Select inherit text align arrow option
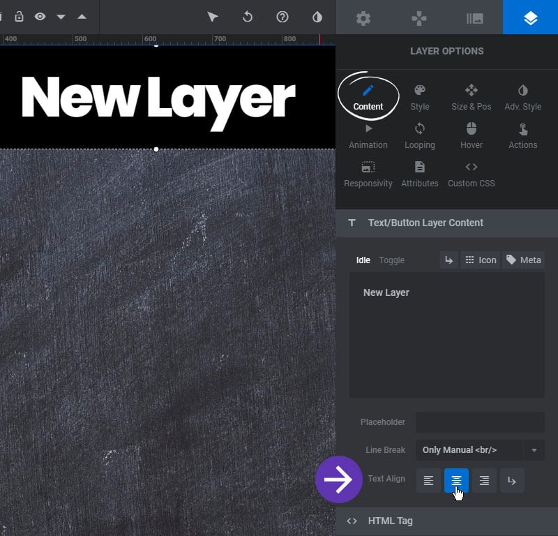Viewport: 558px width, 536px height. [512, 480]
